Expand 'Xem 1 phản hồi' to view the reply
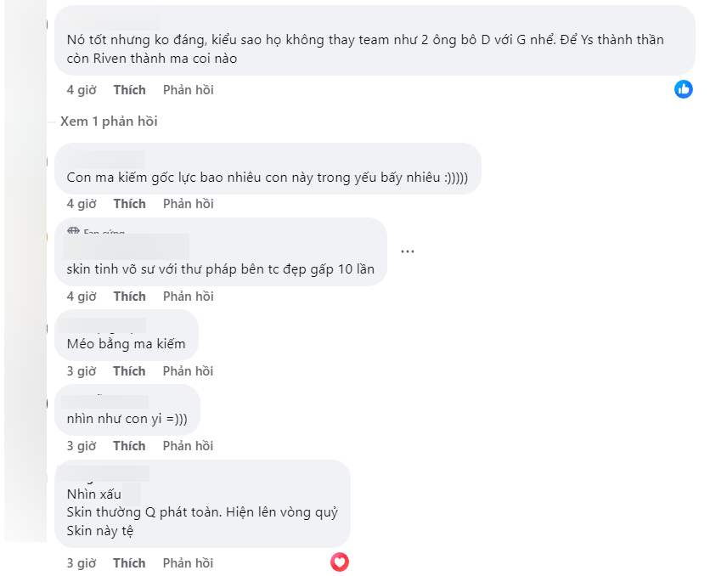This screenshot has width=710, height=576. tap(109, 121)
